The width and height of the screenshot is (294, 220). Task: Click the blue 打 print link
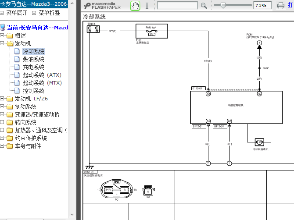(291, 5)
